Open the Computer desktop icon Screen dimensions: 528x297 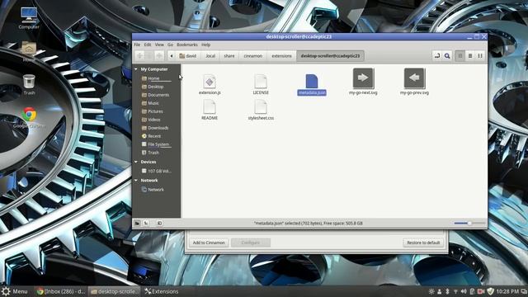[29, 17]
